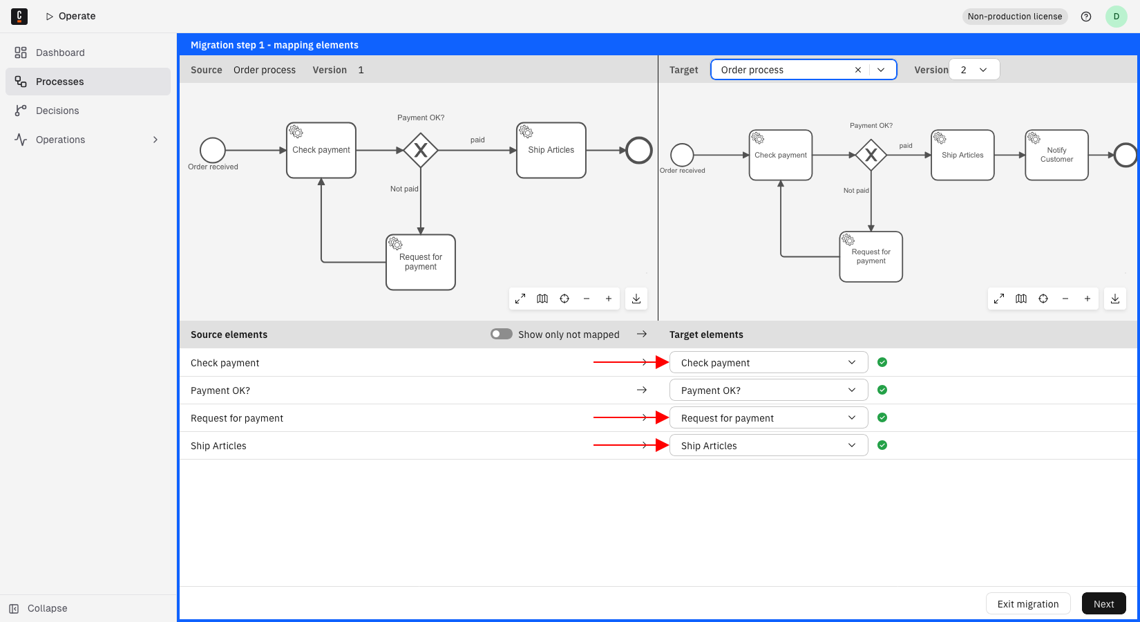
Task: Zoom out the target diagram
Action: 1065,299
